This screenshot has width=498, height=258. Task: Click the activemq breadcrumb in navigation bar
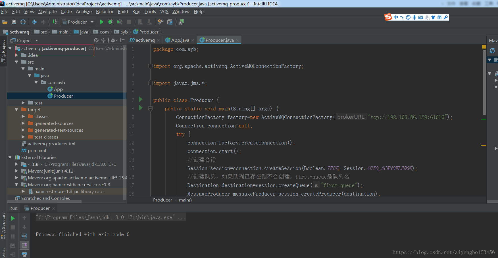click(x=16, y=32)
